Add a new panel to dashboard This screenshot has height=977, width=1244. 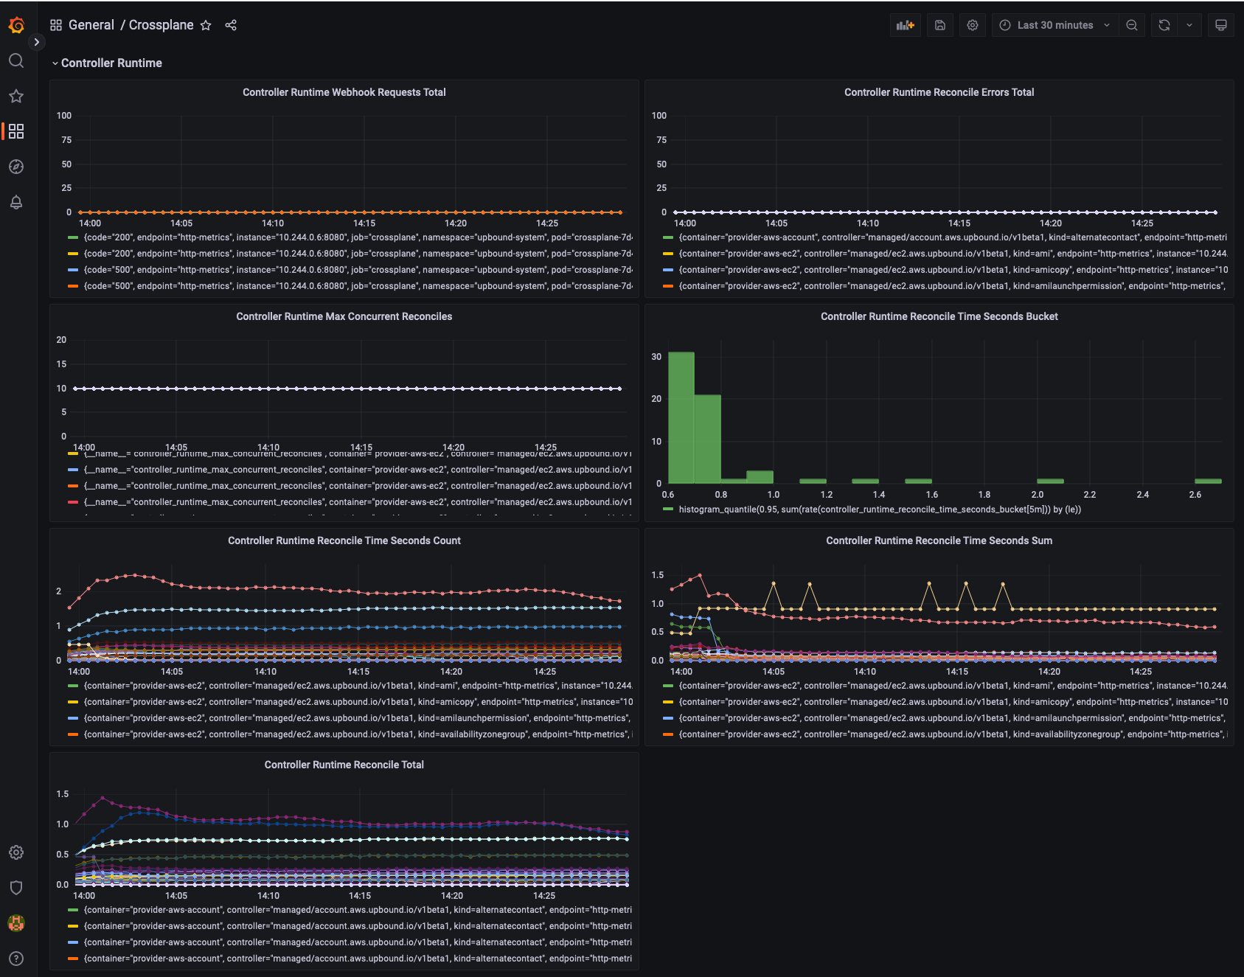pos(906,25)
